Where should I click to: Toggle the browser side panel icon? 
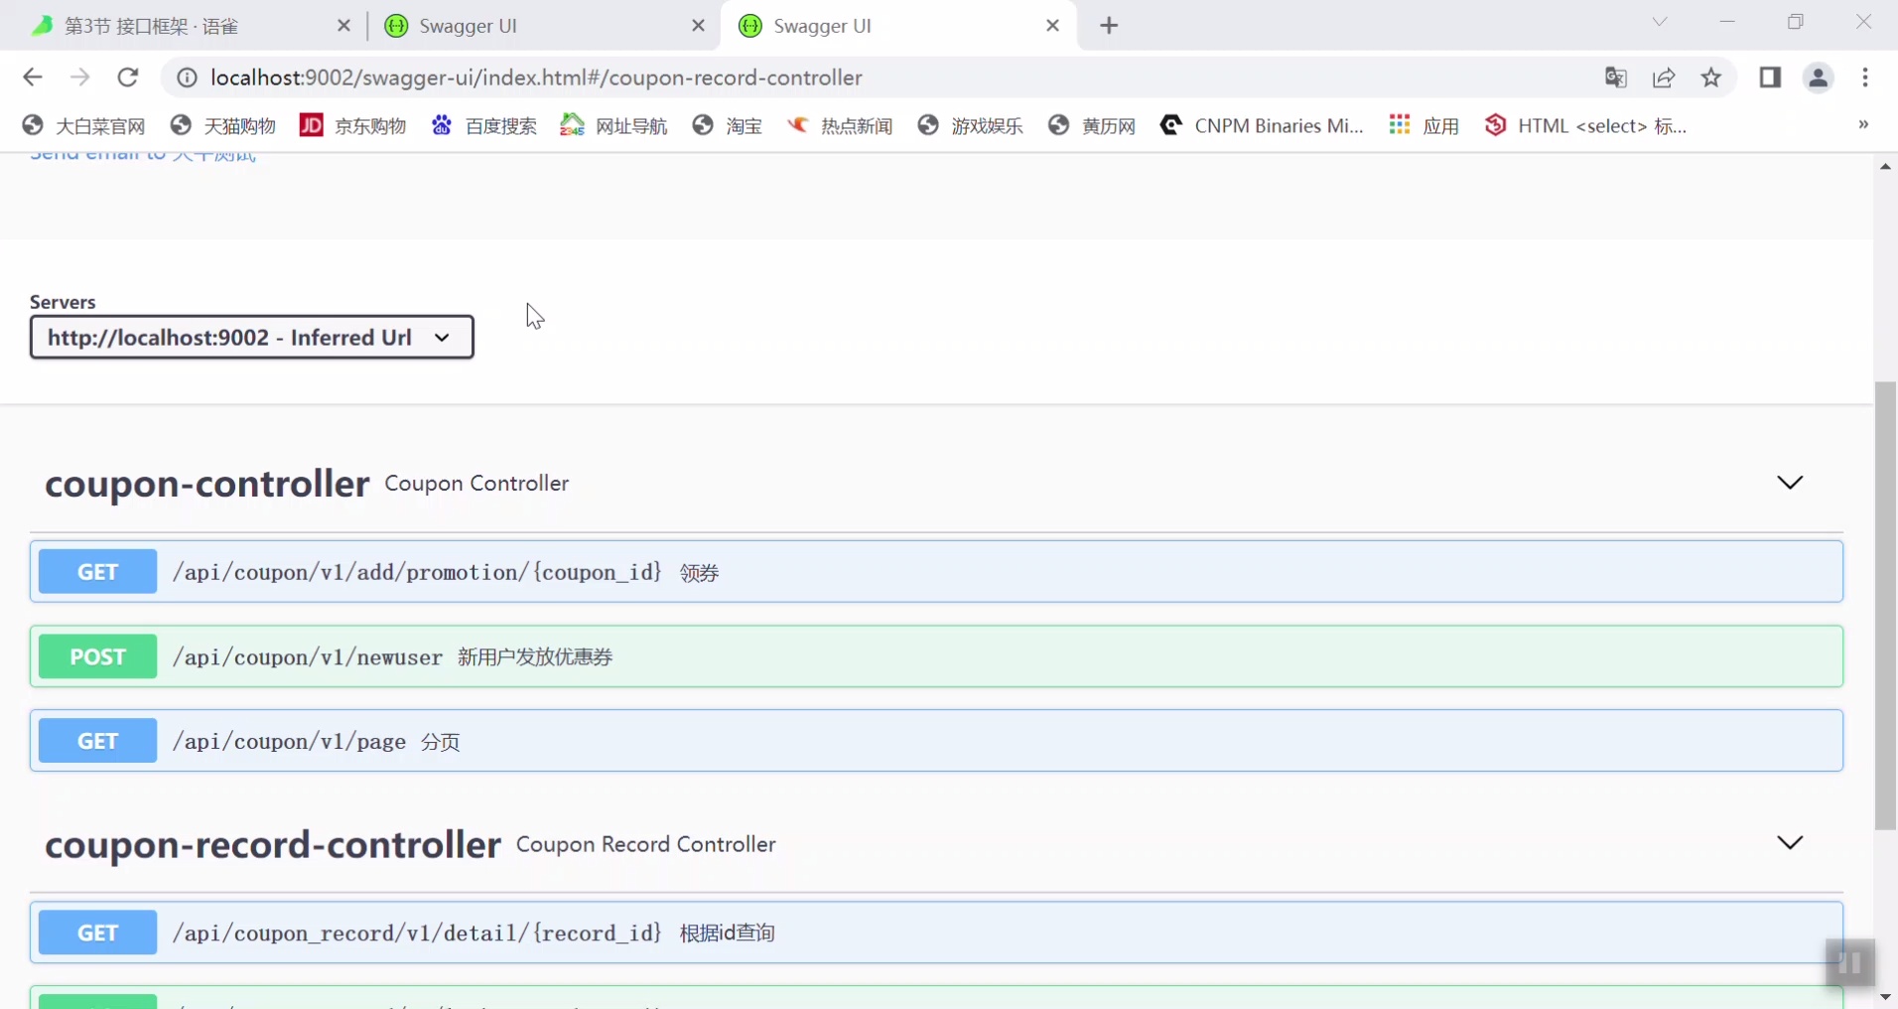pos(1770,77)
